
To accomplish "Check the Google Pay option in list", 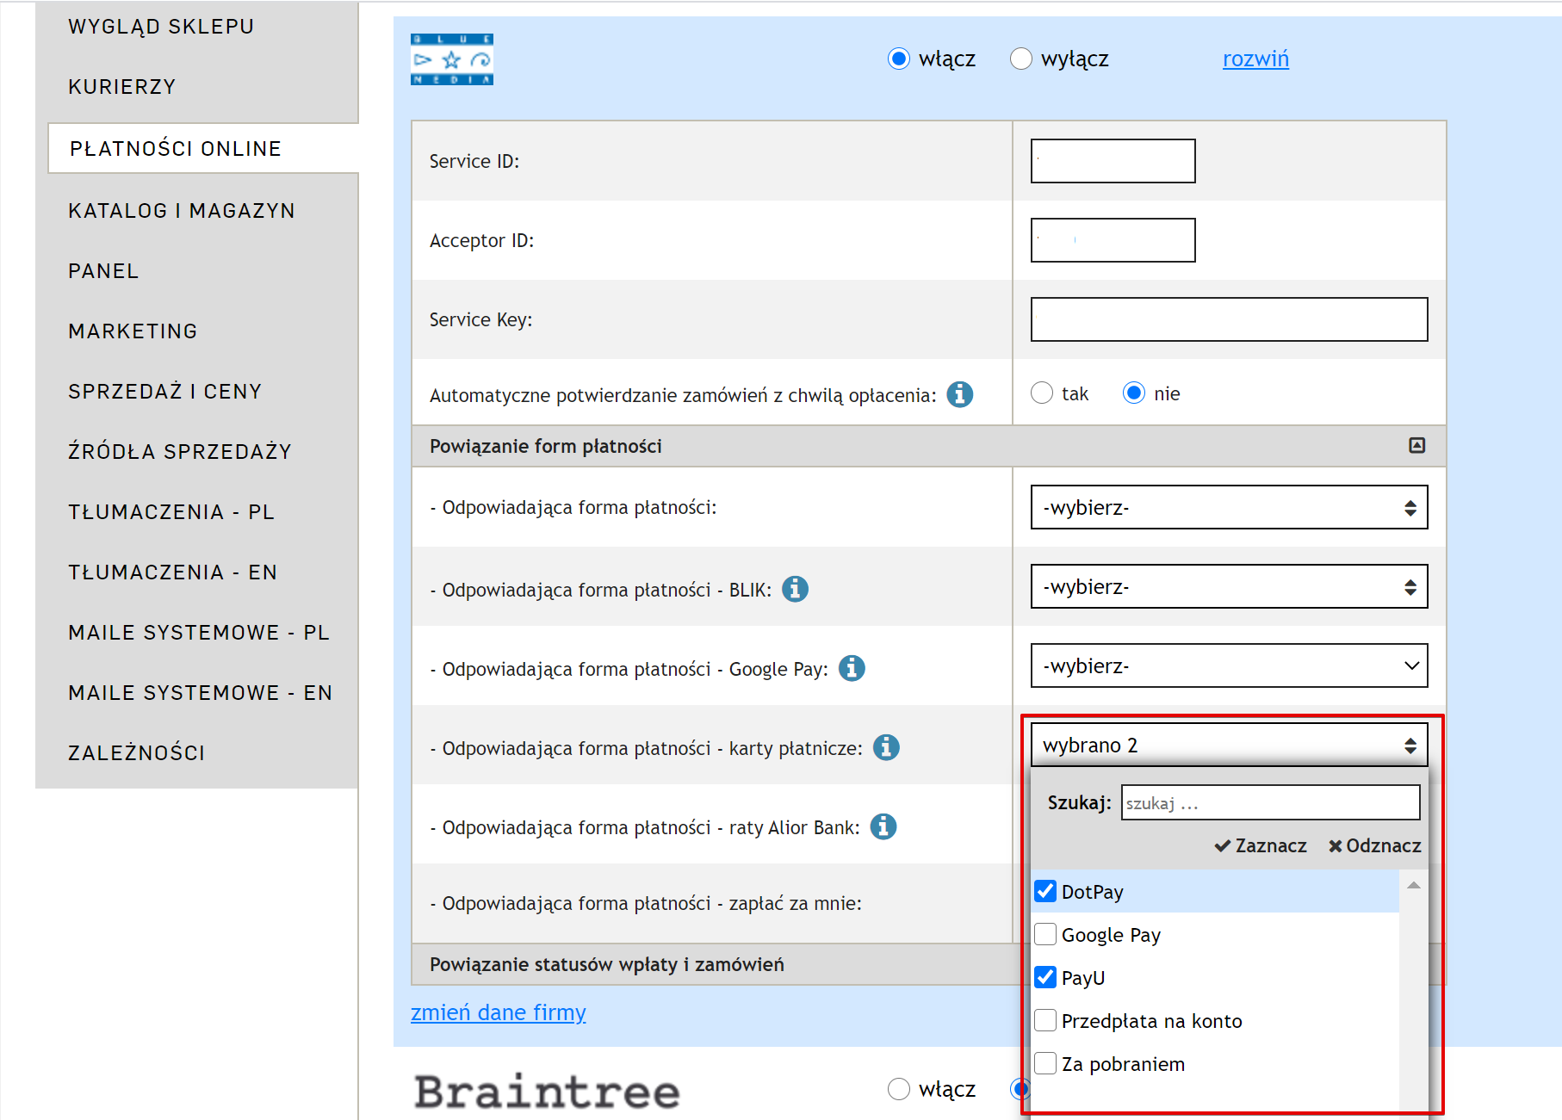I will pyautogui.click(x=1045, y=934).
